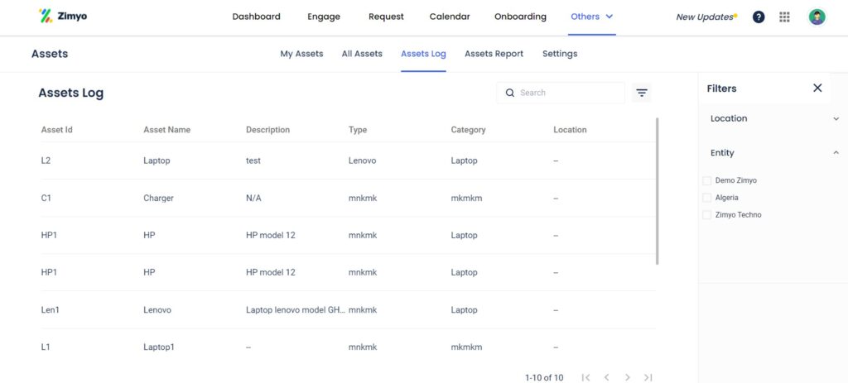848x383 pixels.
Task: Click the assets Search field
Action: pyautogui.click(x=561, y=93)
